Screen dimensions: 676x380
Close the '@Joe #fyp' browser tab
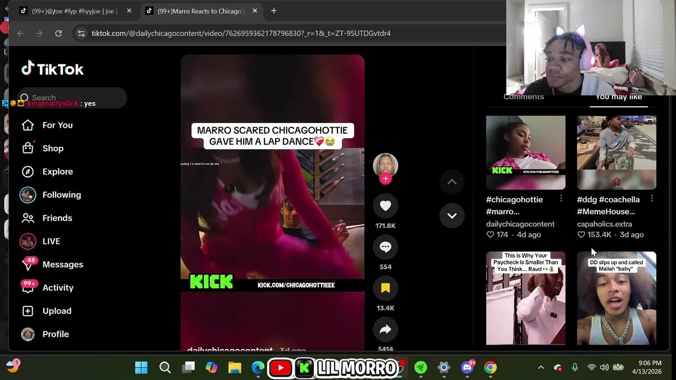point(129,11)
